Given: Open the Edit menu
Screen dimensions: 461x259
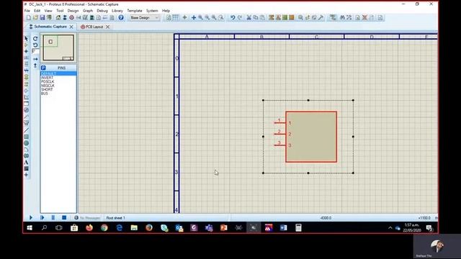Looking at the screenshot, I should pos(37,11).
